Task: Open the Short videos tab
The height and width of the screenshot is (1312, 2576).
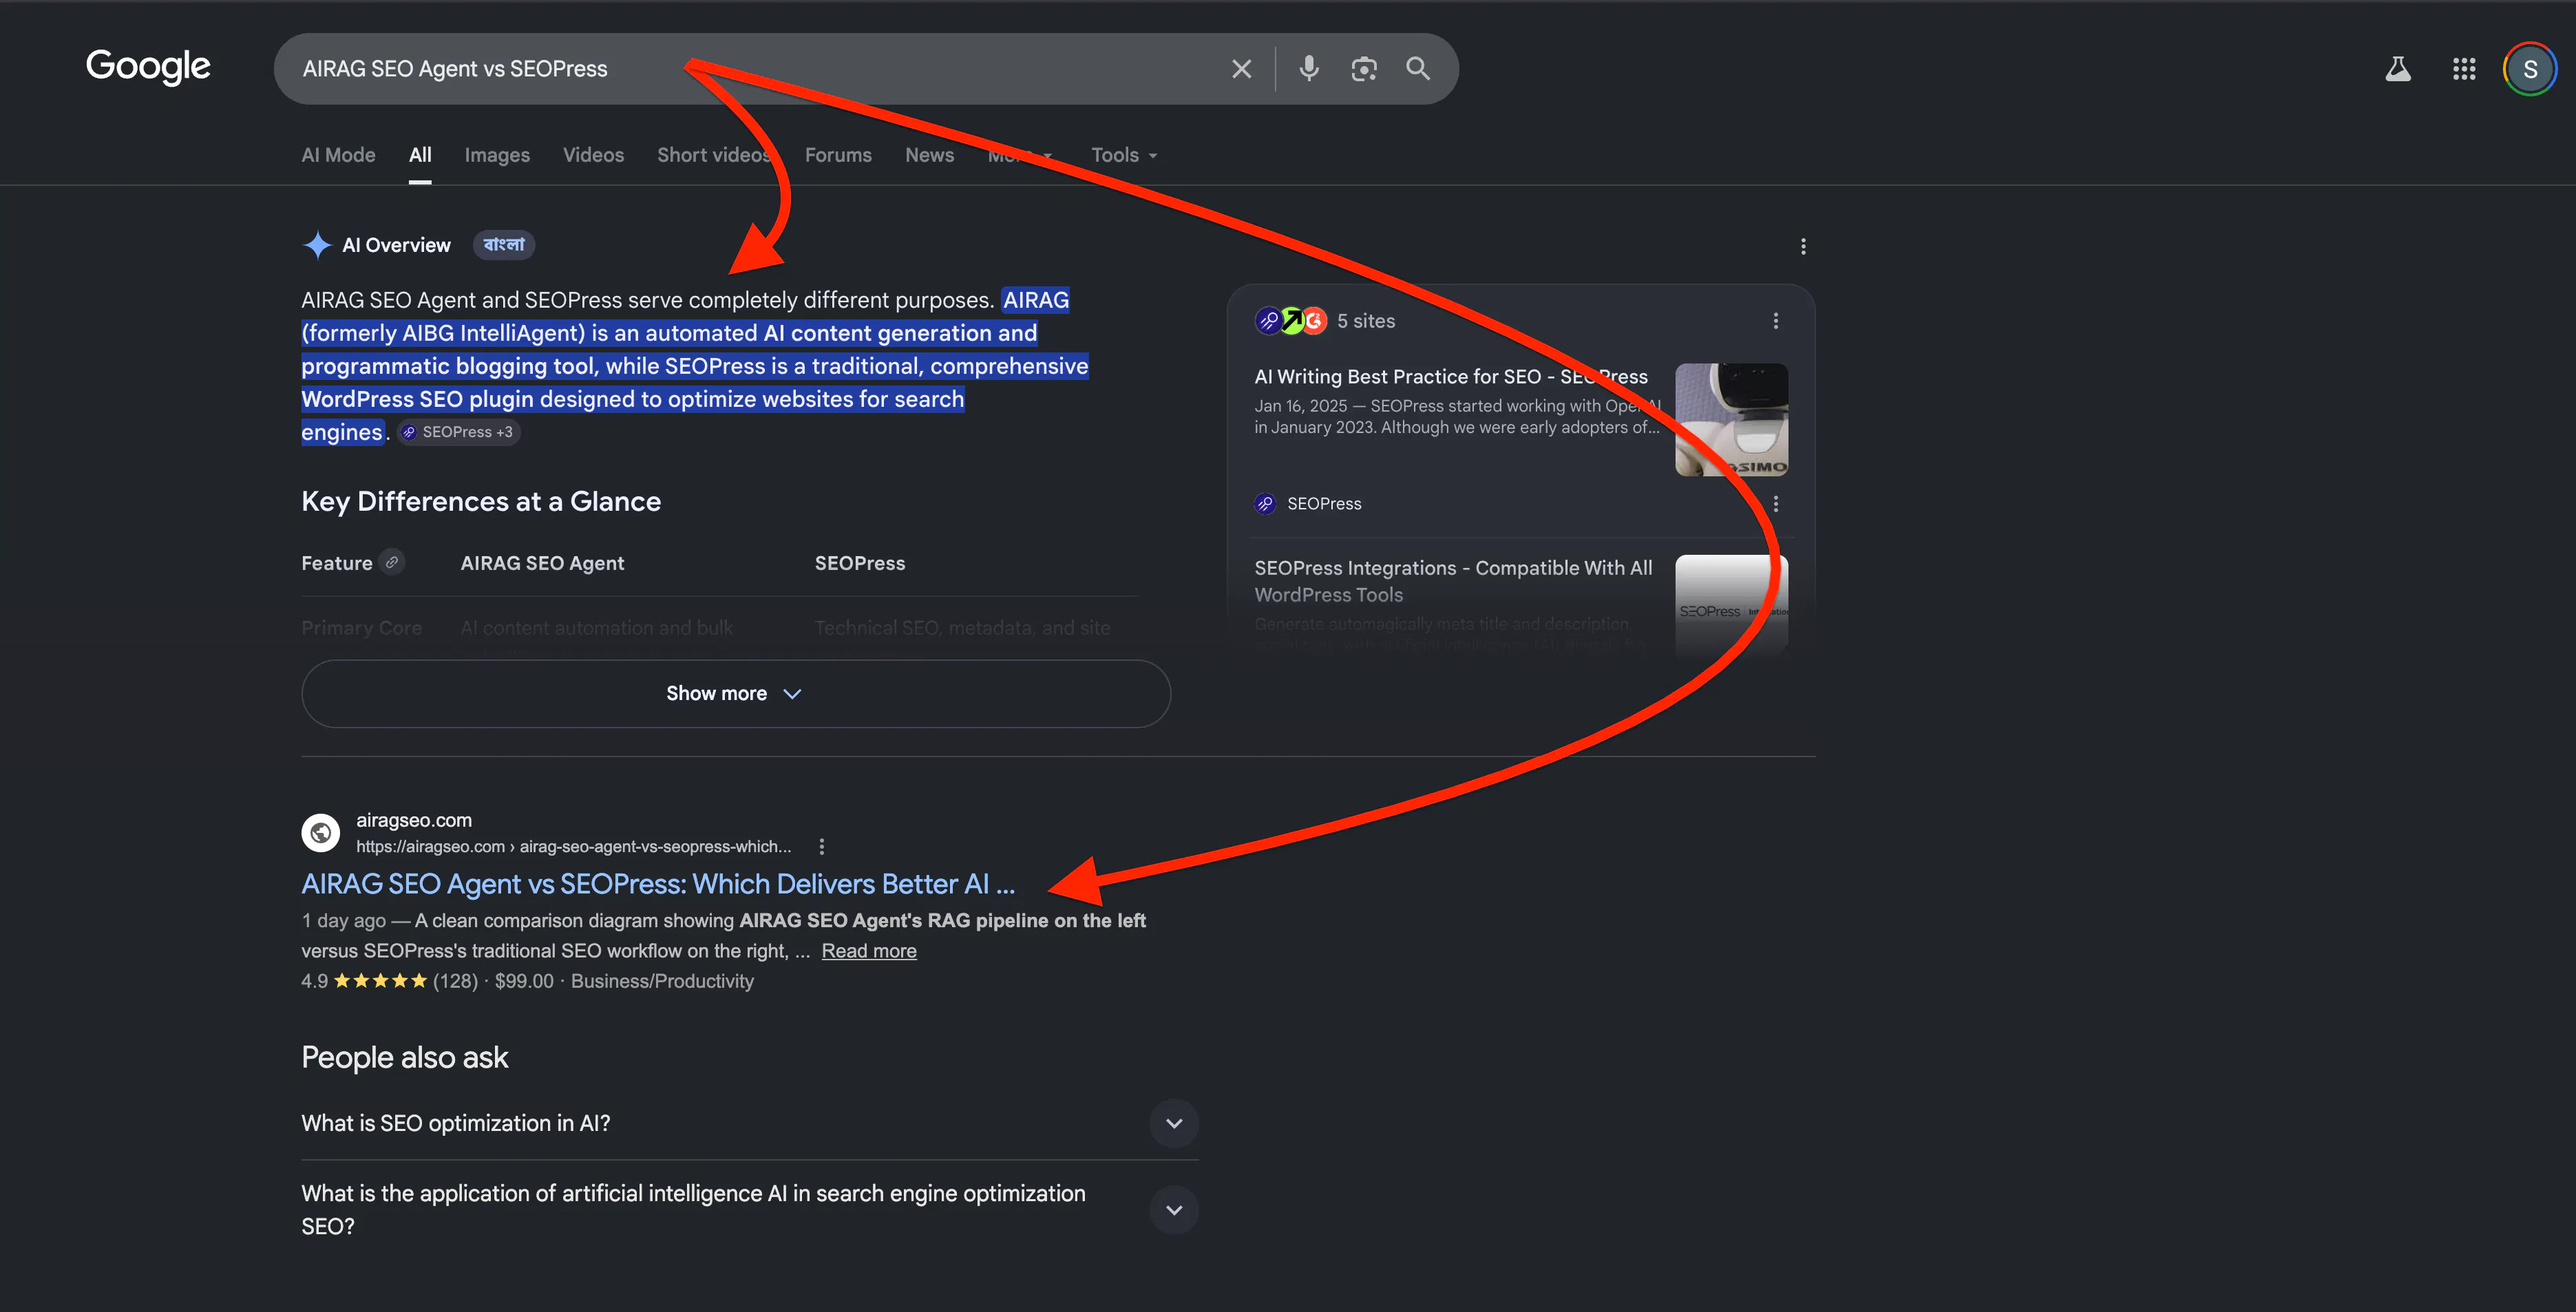Action: [714, 155]
